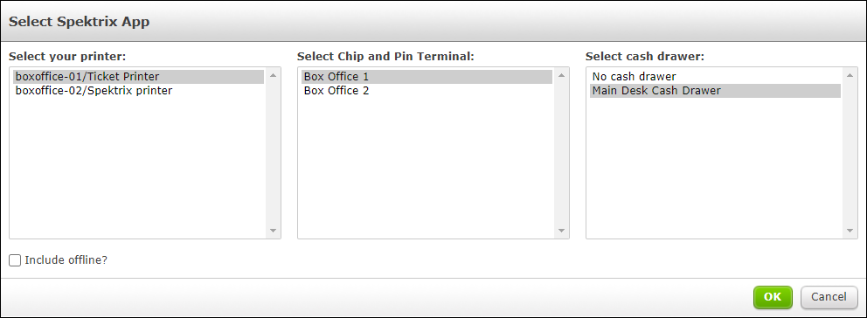Viewport: 867px width, 318px height.
Task: Select boxoffice-02/Spektrix printer option
Action: (x=138, y=90)
